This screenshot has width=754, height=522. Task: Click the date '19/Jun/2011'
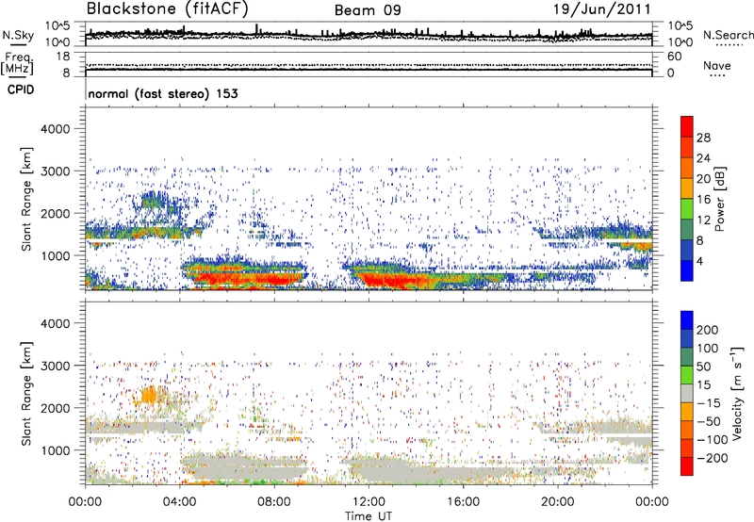(602, 9)
